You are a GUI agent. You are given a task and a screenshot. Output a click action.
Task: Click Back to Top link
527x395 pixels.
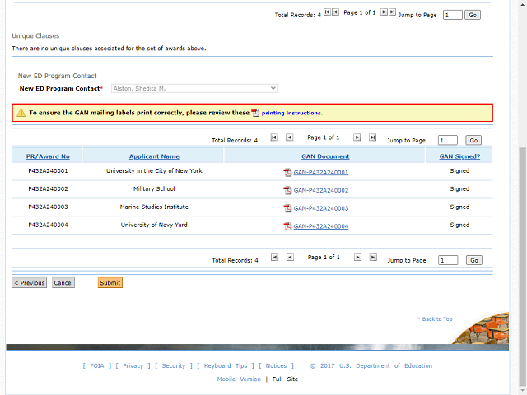434,319
